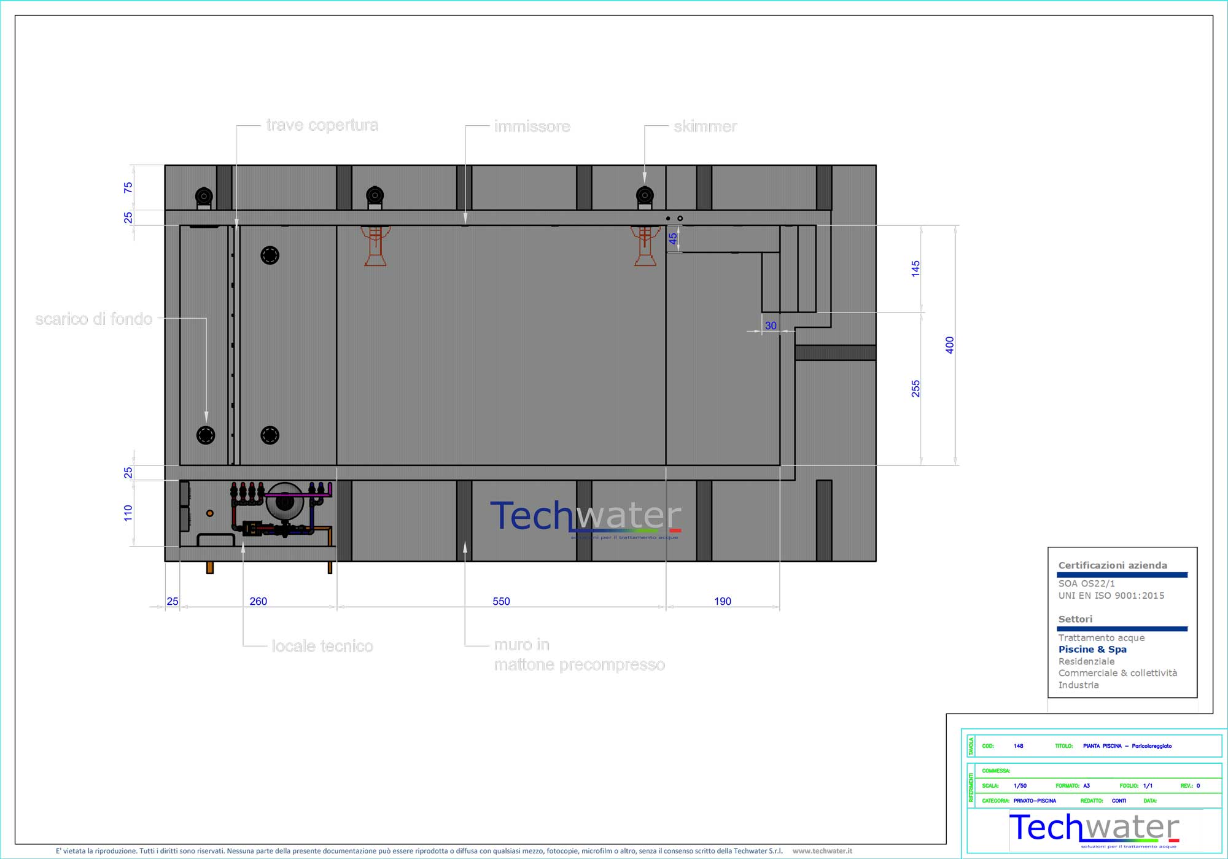The height and width of the screenshot is (859, 1228).
Task: Click the skimmer symbol under the arrow
Action: pos(645,196)
